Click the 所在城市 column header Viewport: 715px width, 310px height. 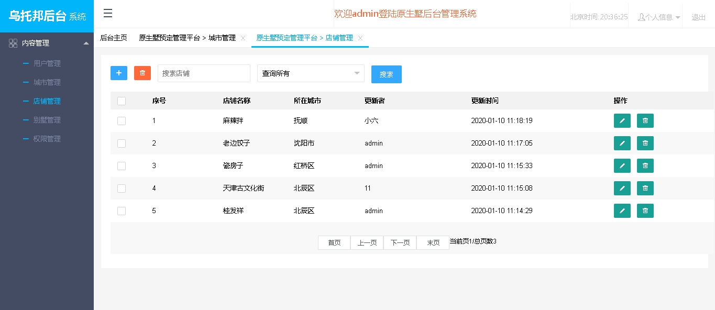pos(307,101)
